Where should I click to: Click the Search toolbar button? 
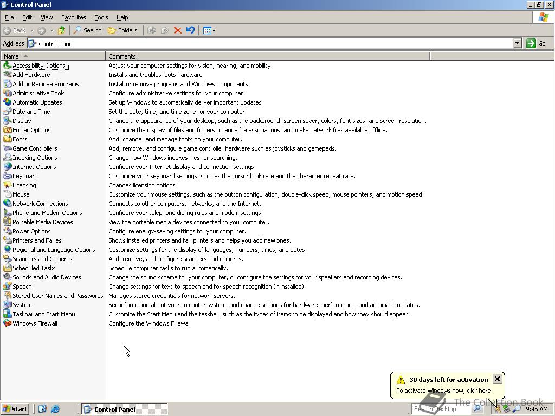point(87,30)
